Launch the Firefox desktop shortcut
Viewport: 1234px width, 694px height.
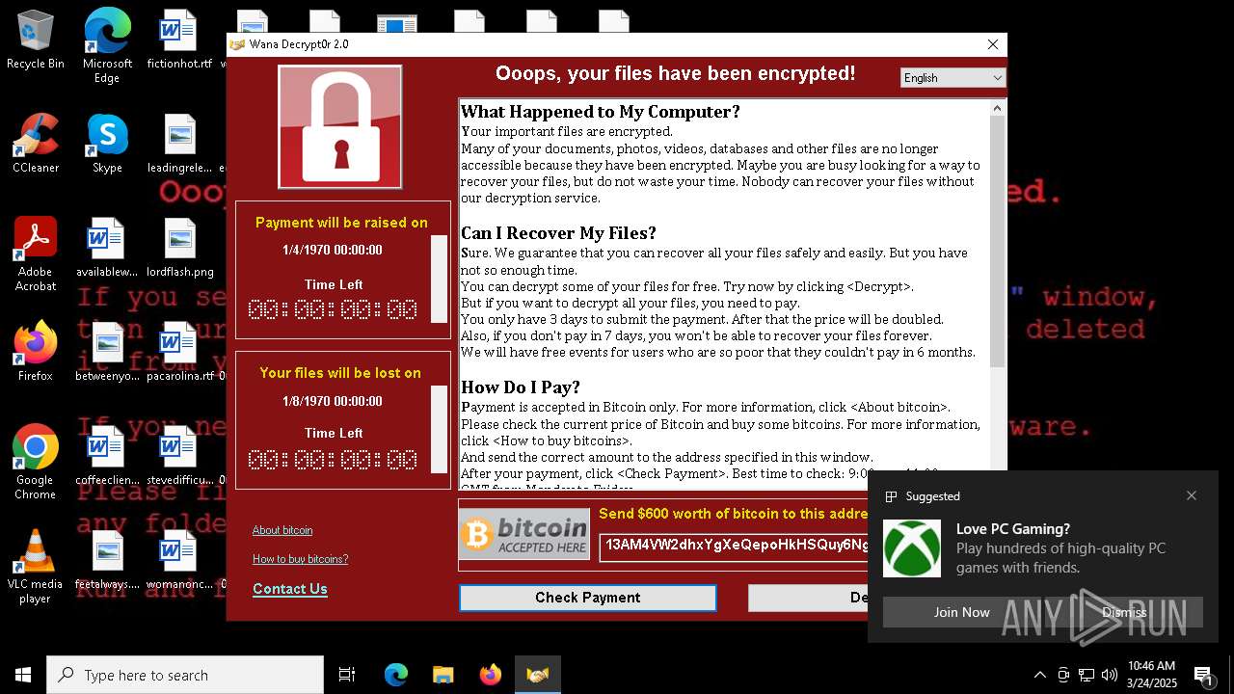click(36, 352)
